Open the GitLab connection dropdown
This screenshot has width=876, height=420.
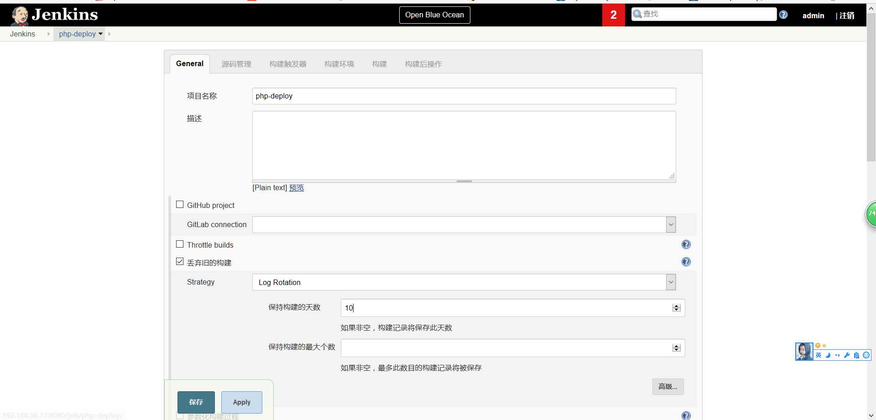(464, 224)
